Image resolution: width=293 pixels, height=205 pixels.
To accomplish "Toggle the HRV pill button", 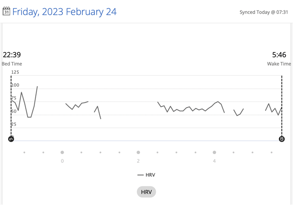I will click(x=146, y=192).
